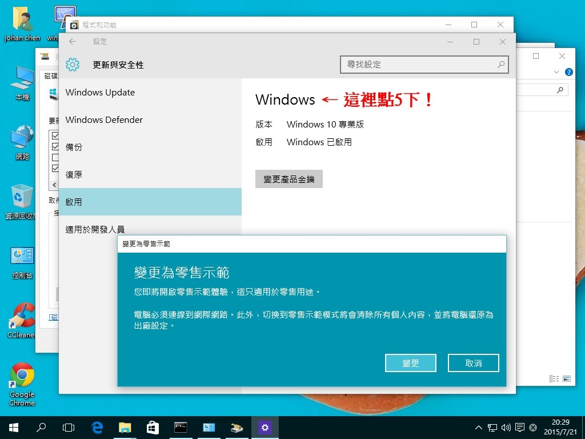
Task: Expand ribbon chevron in background explorer window
Action: click(556, 72)
